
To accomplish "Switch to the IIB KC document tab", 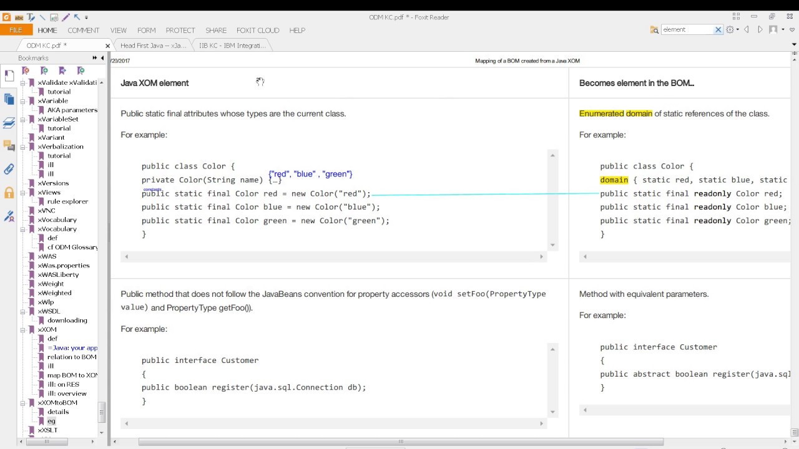I will (x=232, y=46).
